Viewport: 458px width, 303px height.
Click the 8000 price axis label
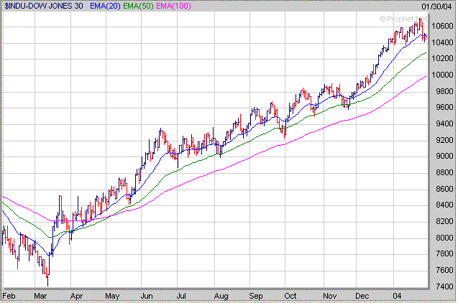coord(444,238)
